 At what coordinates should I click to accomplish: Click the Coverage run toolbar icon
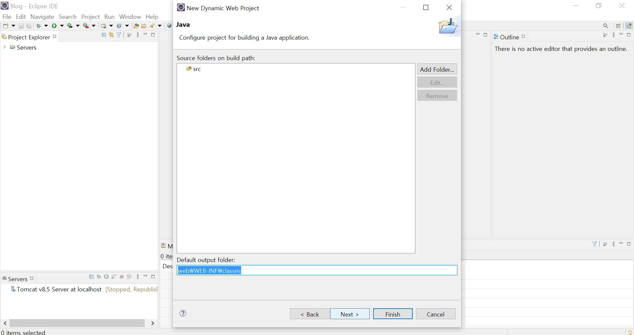pos(70,26)
